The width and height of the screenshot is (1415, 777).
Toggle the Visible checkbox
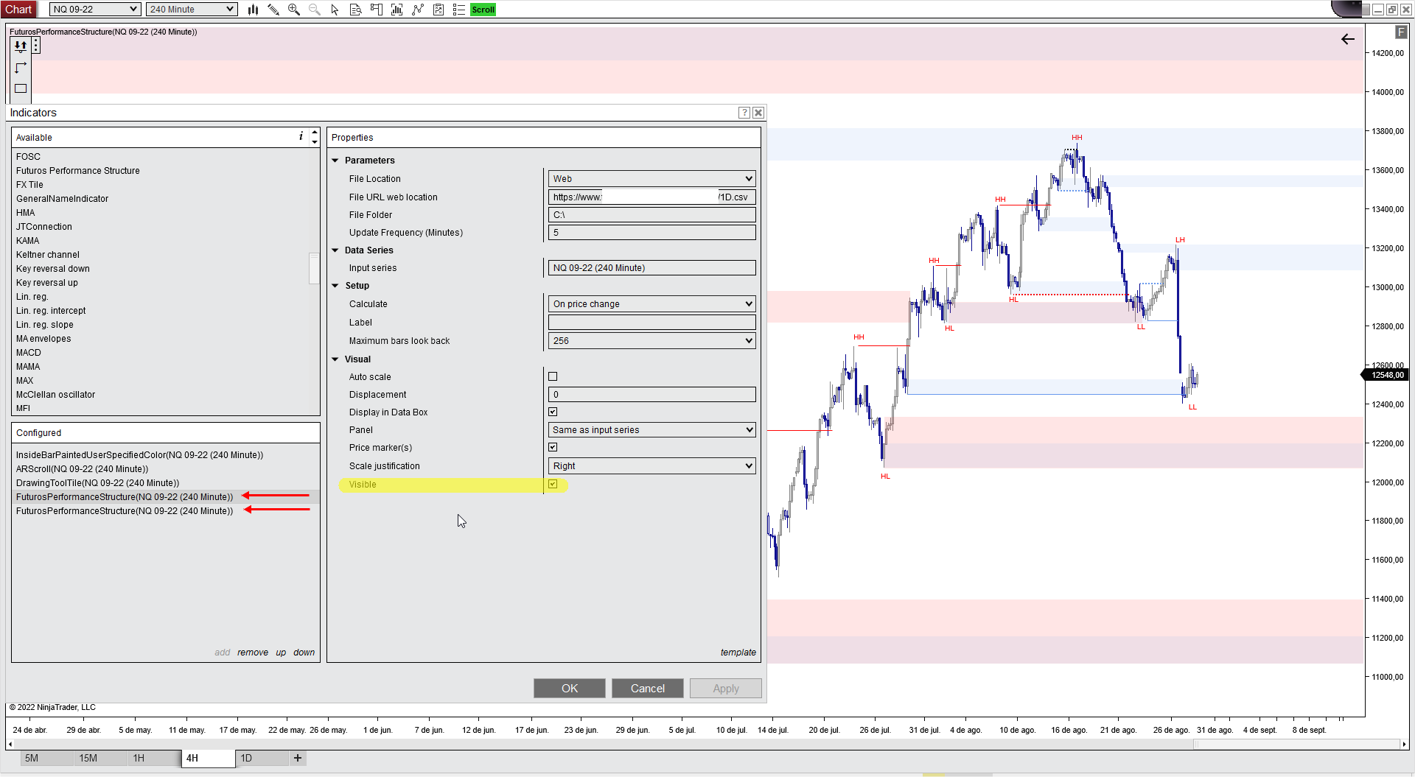click(x=553, y=484)
